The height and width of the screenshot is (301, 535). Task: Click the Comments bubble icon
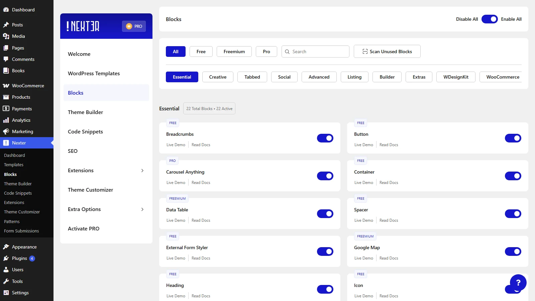coord(6,59)
